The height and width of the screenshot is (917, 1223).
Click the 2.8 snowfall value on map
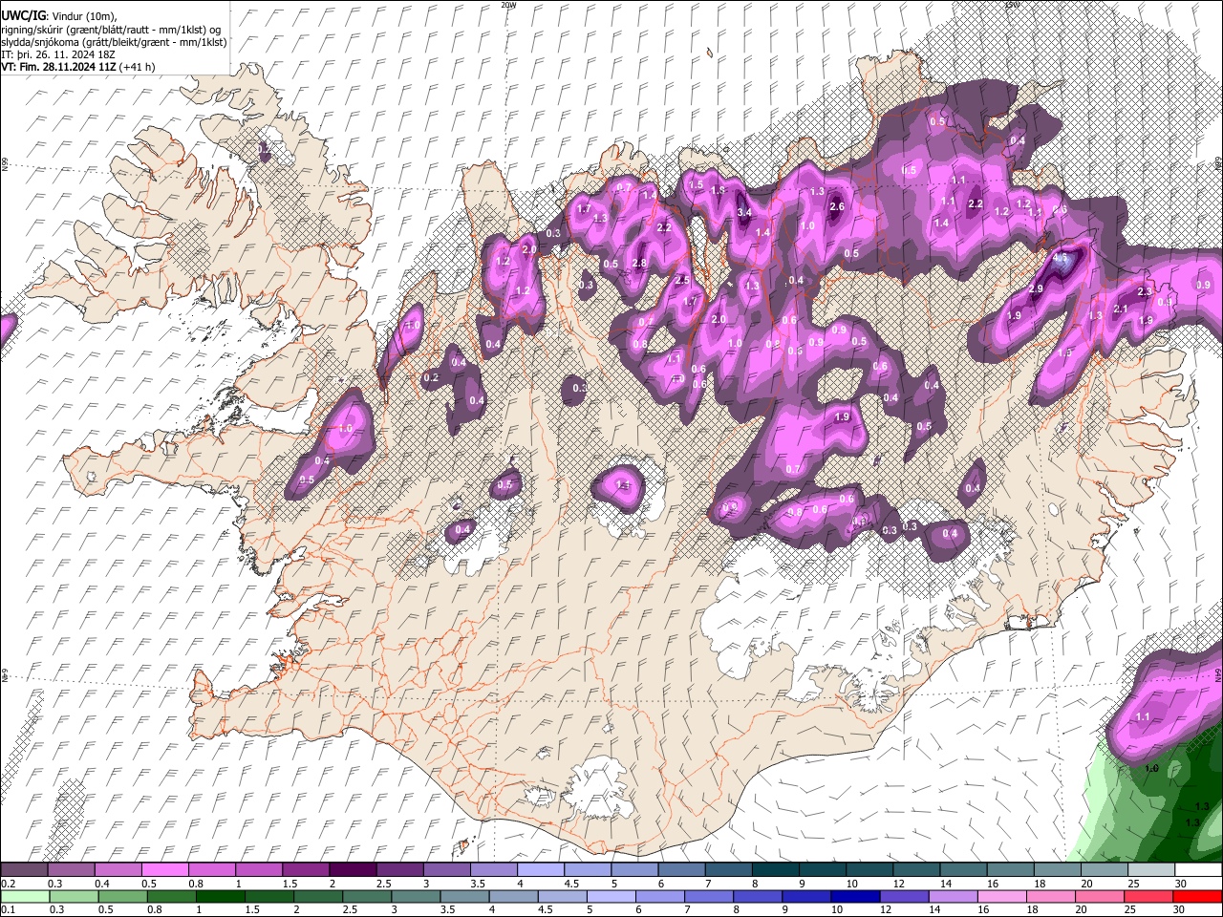(640, 264)
